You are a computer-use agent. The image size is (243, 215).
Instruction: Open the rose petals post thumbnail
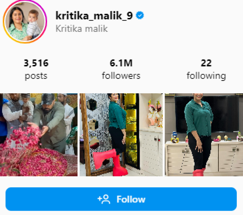tap(39, 135)
